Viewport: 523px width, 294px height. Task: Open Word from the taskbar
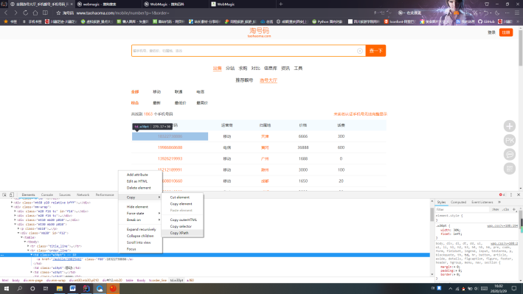pyautogui.click(x=73, y=288)
